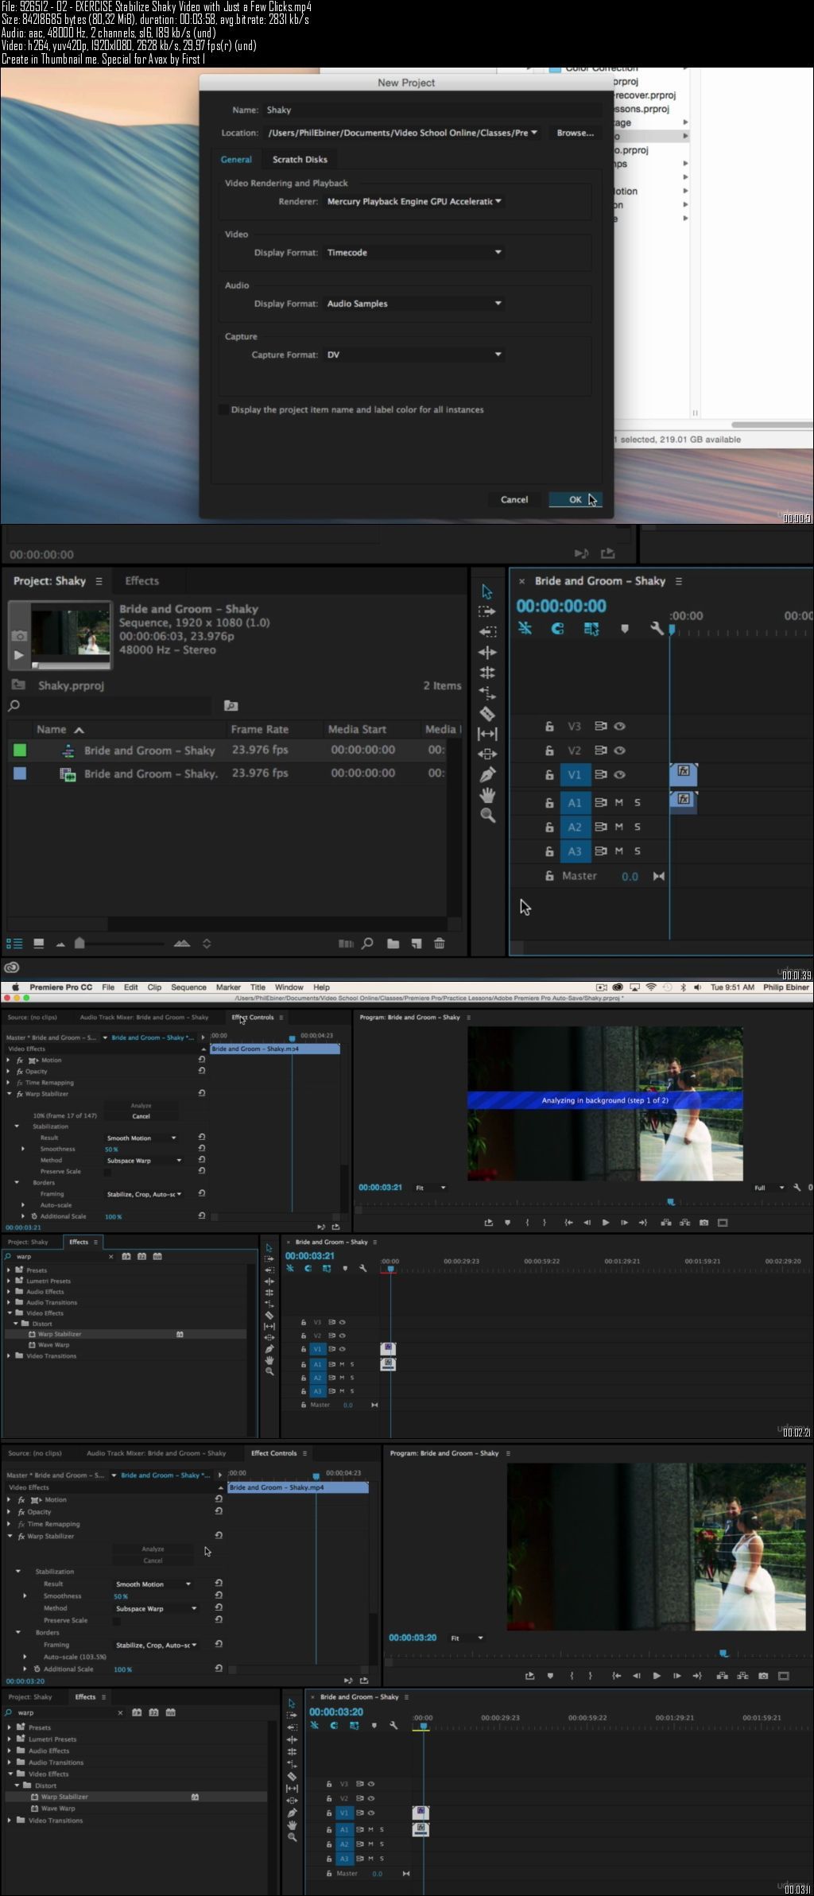
Task: Mute track A1 in the enlarged timeline
Action: pos(618,803)
